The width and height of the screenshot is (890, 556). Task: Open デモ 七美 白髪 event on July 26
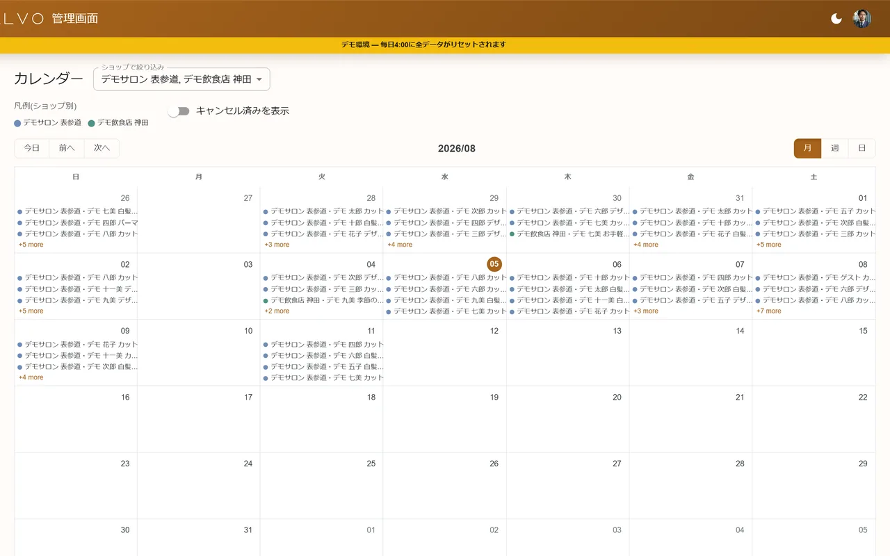click(x=76, y=211)
